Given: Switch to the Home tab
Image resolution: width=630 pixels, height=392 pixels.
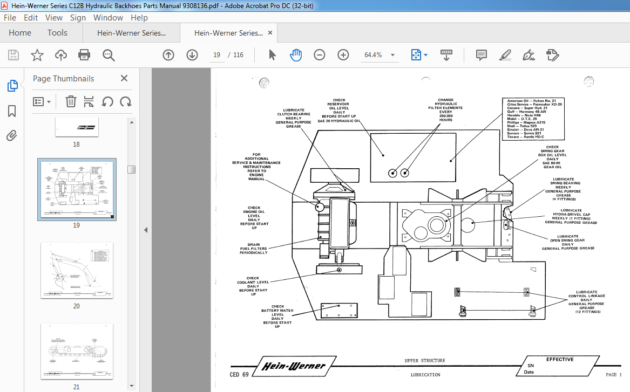Looking at the screenshot, I should [x=20, y=33].
